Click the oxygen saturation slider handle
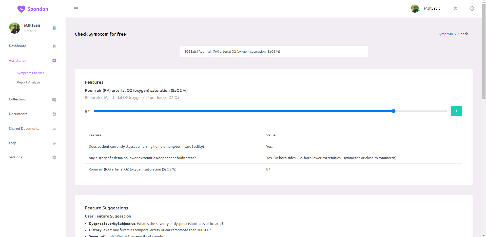 tap(393, 111)
